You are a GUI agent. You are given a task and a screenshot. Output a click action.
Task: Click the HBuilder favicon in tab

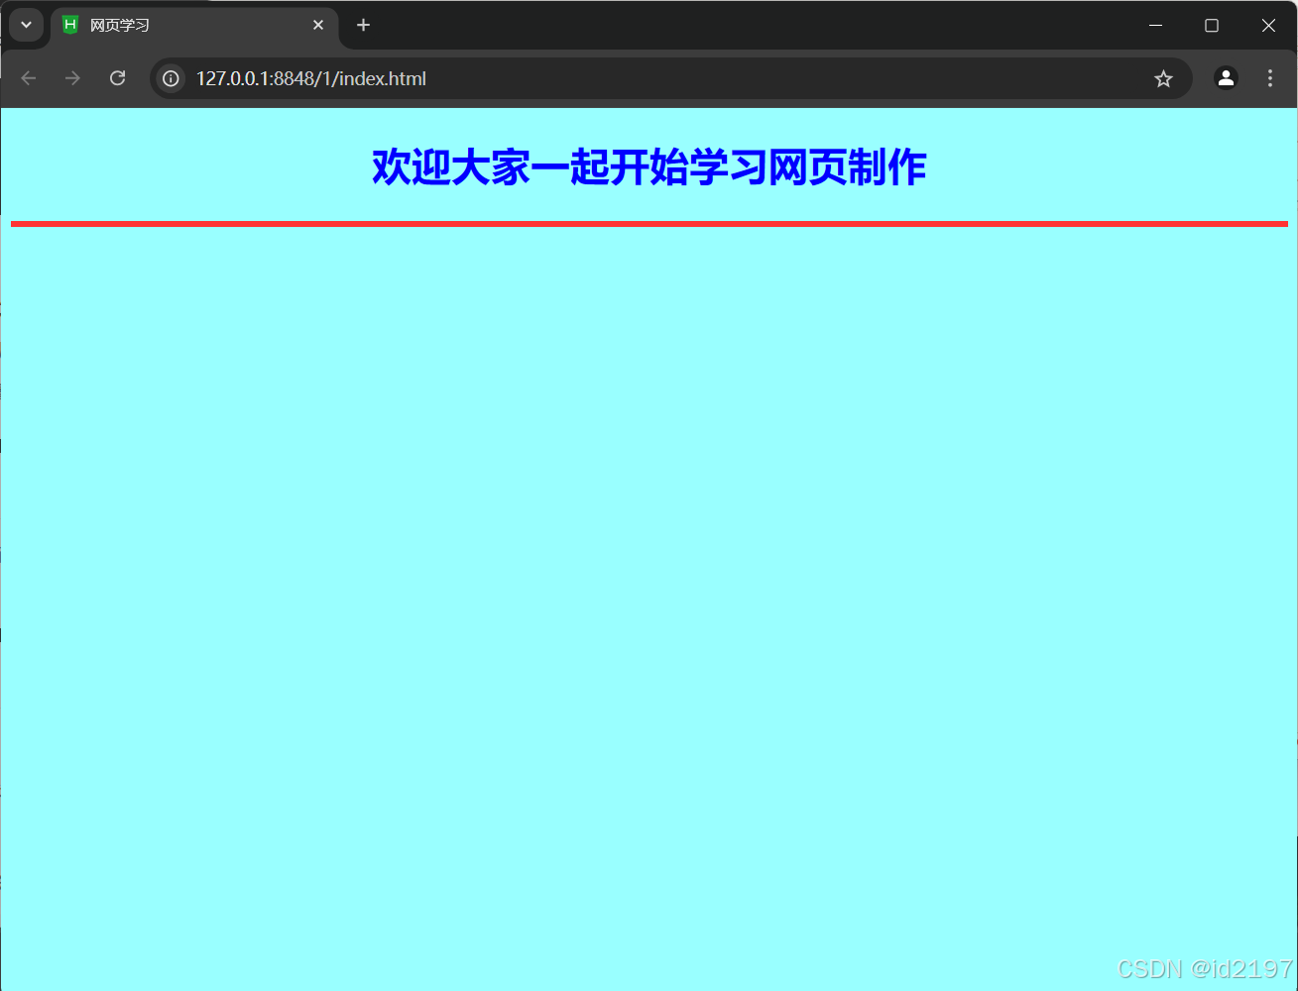click(x=70, y=25)
